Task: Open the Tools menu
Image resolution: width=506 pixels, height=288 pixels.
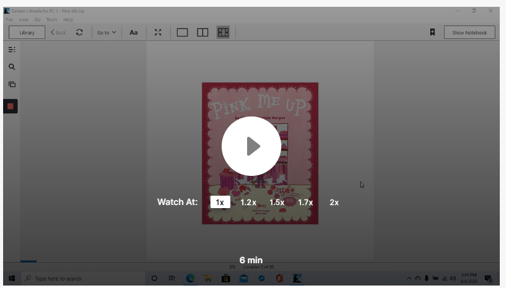Action: click(52, 20)
